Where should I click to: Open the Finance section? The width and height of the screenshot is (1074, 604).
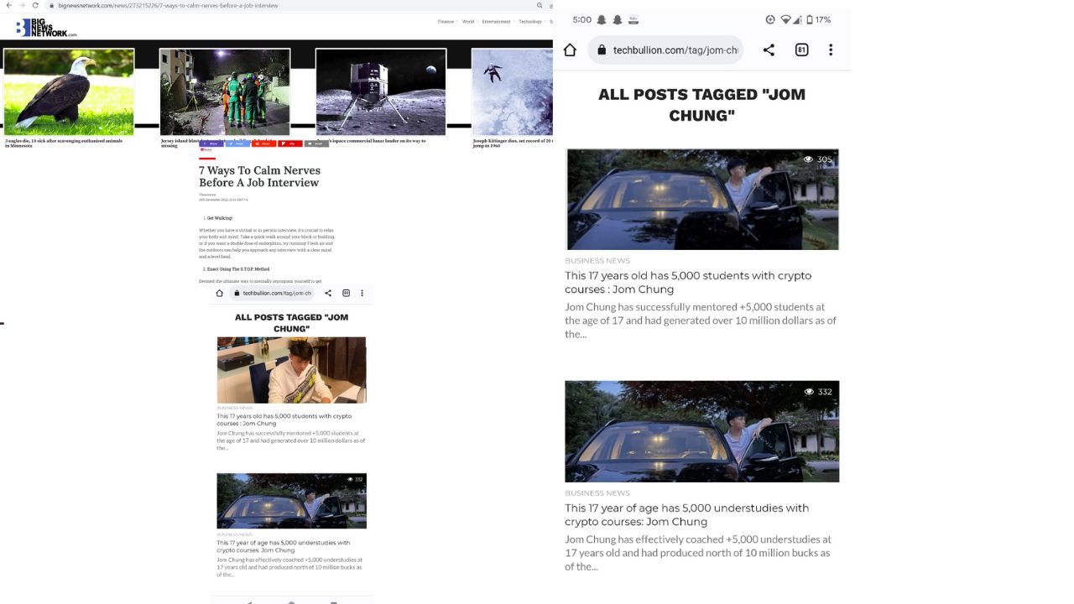click(x=446, y=22)
